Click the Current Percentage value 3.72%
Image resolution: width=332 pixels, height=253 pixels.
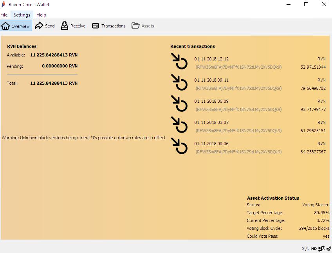pos(323,220)
